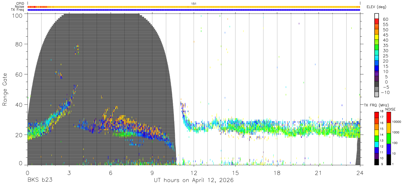405x187 pixels.
Task: Pick the blue 10–100 NOISE band
Action: (389, 149)
